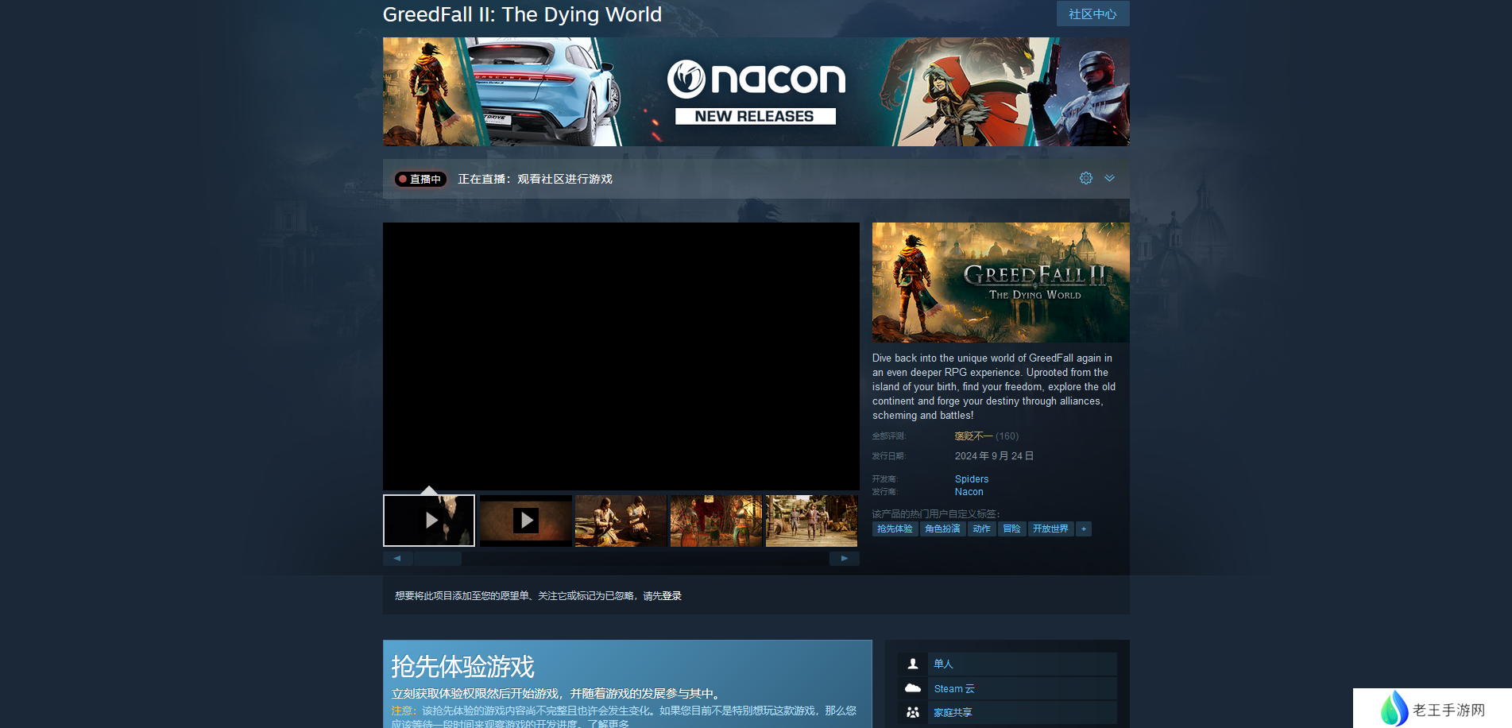The width and height of the screenshot is (1512, 728).
Task: Select the 单人 single-player feature icon
Action: click(913, 664)
